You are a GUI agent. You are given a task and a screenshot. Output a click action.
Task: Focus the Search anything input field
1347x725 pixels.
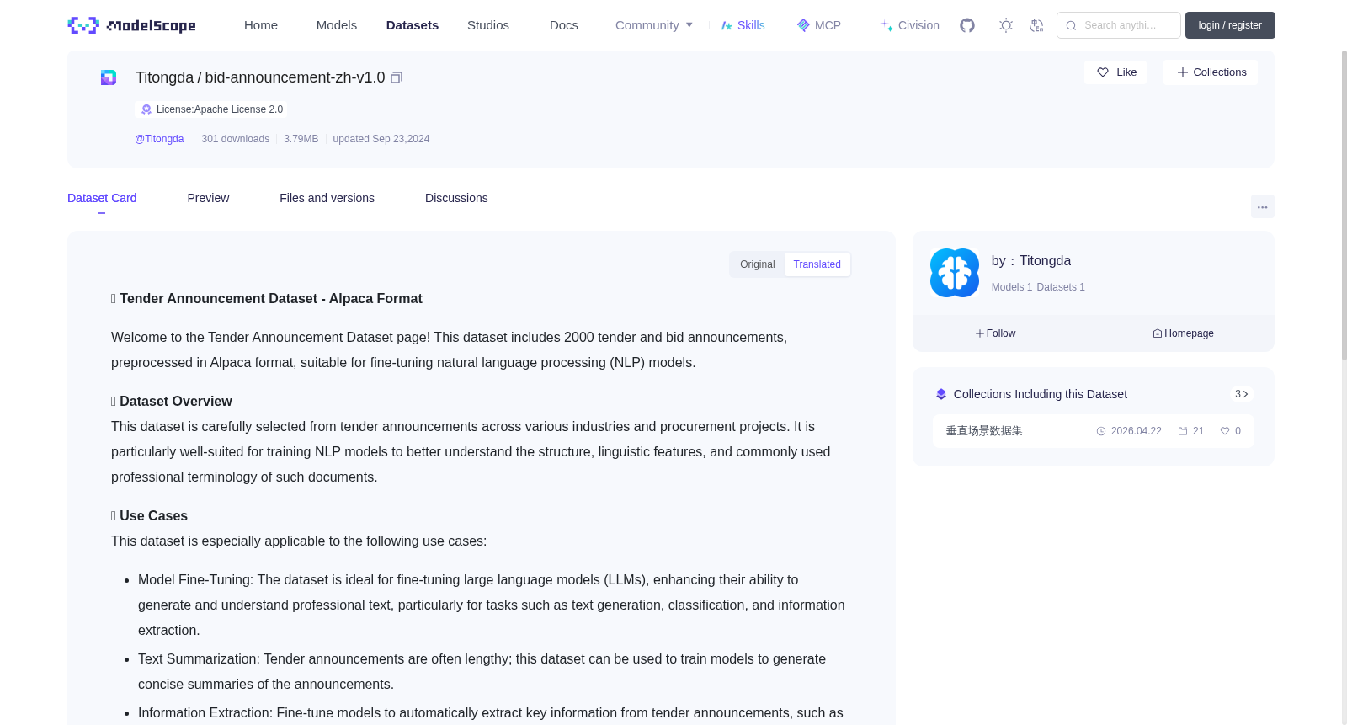1119,25
